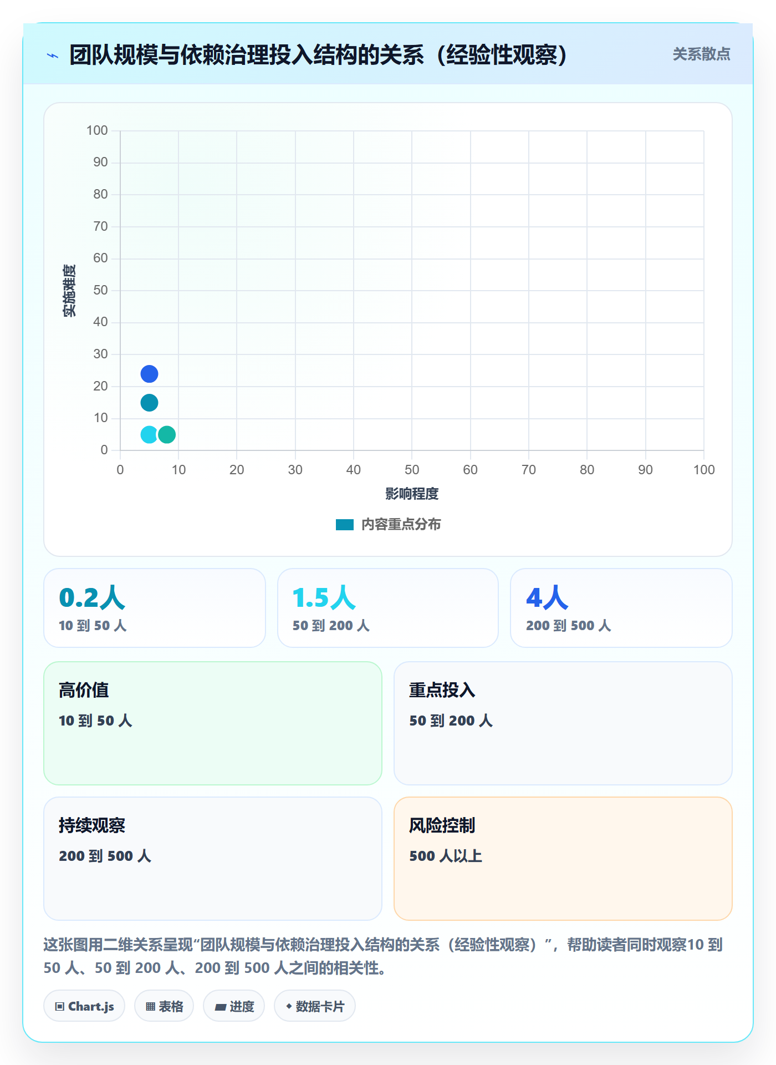Viewport: 776px width, 1065px height.
Task: Click the light cyan scatter dot
Action: (x=149, y=434)
